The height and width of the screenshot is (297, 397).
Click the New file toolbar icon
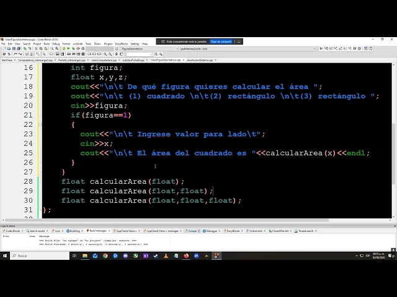4,48
